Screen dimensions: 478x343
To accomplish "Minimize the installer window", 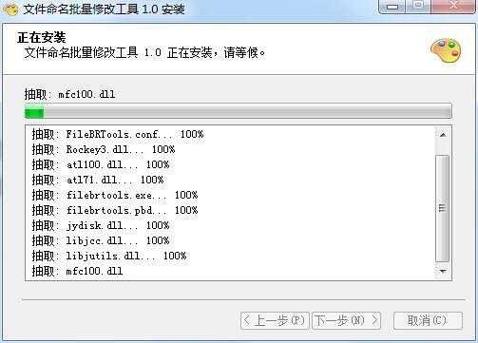I will [392, 7].
